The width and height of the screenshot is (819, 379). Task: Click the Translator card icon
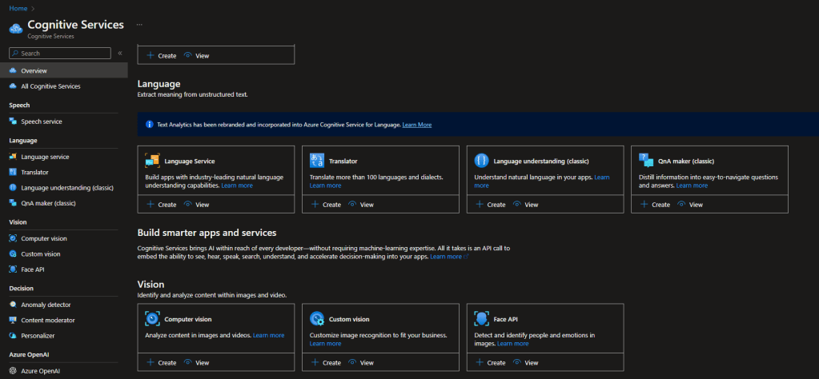[x=316, y=160]
